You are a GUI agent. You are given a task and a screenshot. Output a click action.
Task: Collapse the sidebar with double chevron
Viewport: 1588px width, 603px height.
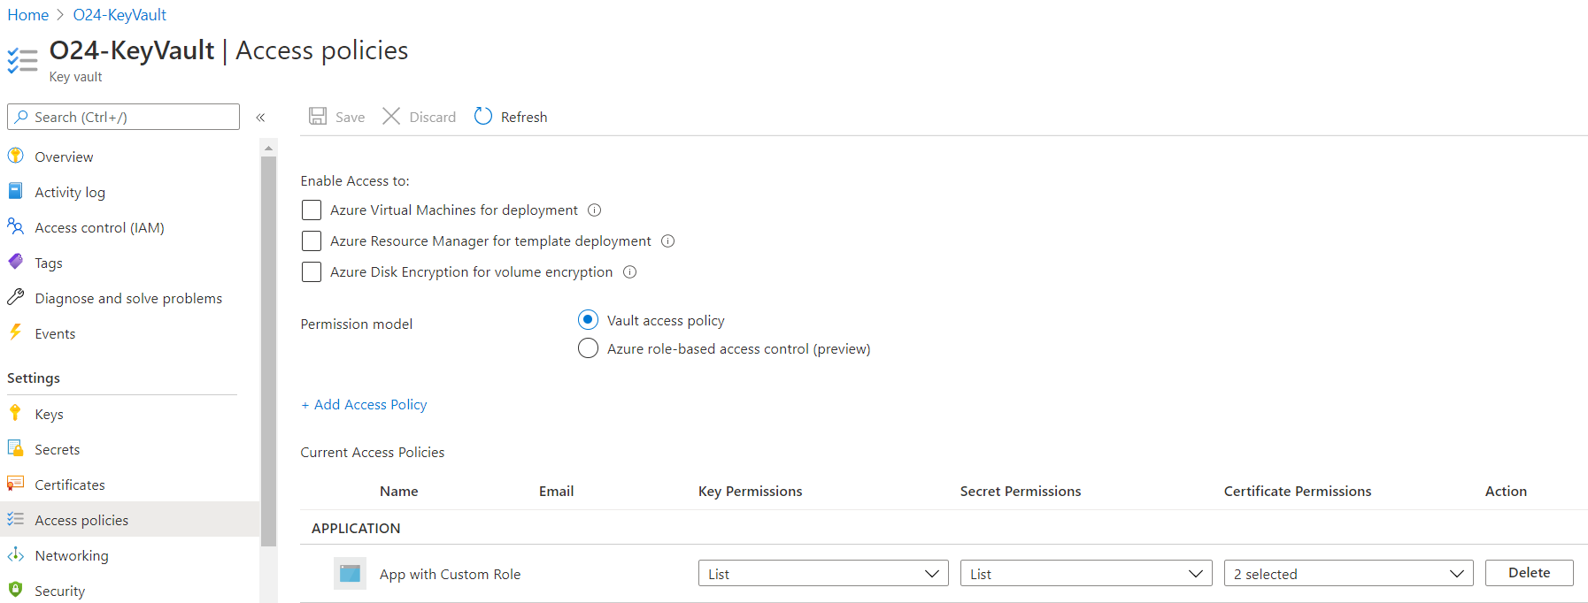(x=260, y=118)
